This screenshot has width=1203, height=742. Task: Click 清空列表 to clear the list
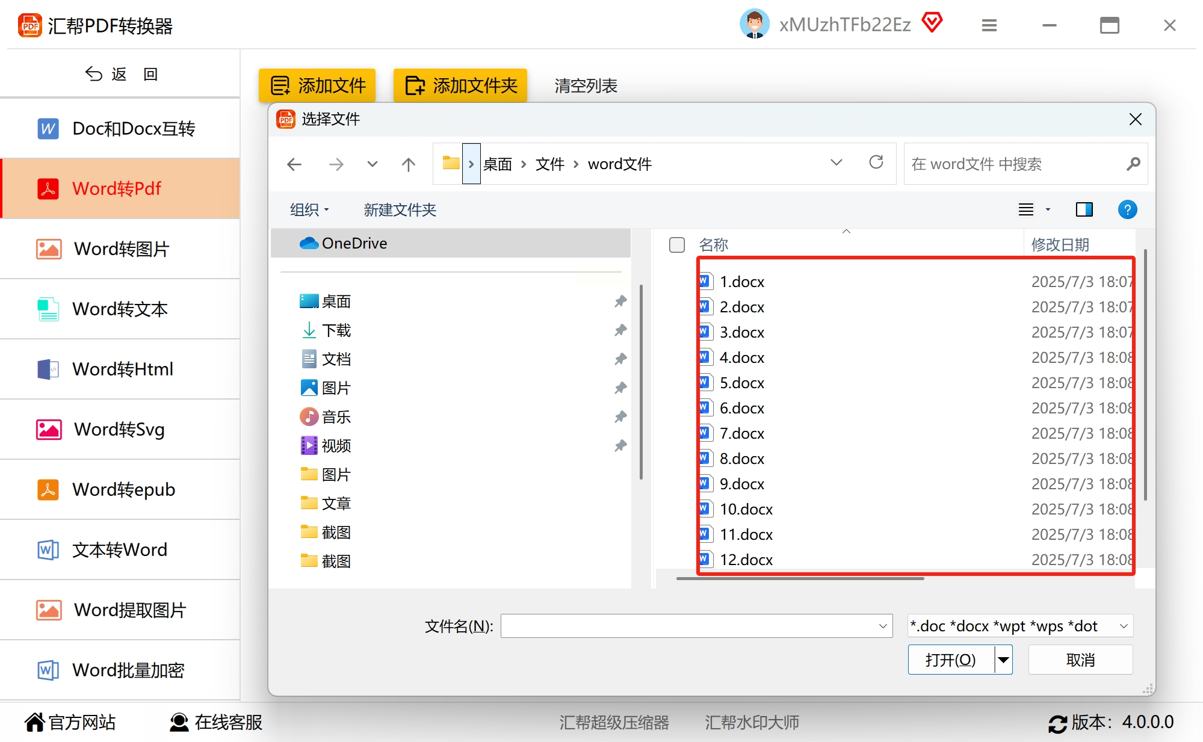pos(586,85)
